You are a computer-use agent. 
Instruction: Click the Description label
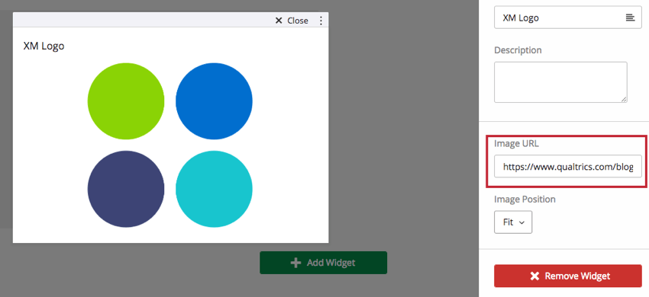point(518,50)
